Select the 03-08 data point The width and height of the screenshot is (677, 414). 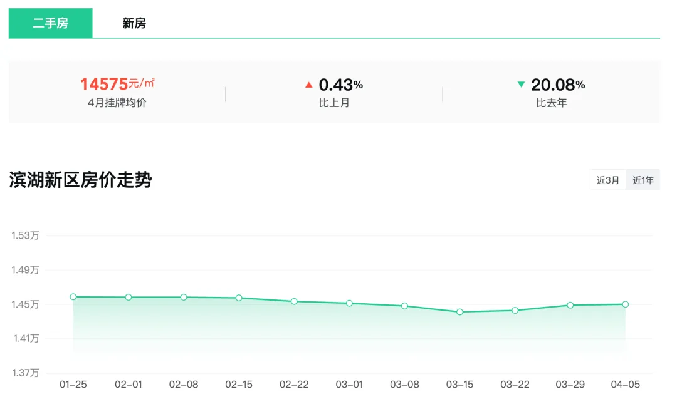(x=404, y=306)
